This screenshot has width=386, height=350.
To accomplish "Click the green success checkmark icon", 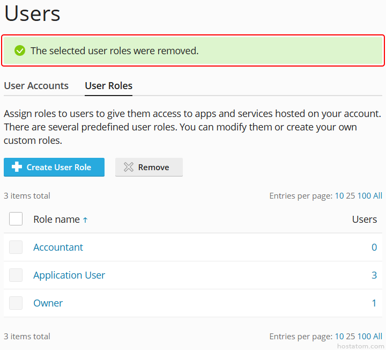I will pos(20,51).
